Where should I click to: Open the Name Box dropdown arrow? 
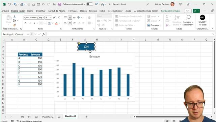point(28,34)
